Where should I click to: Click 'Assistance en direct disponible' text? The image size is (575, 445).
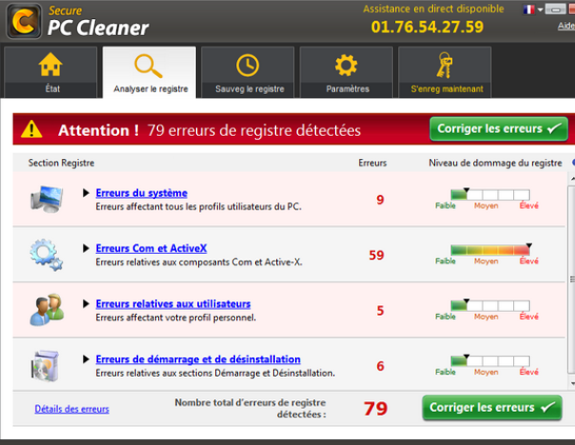[433, 9]
